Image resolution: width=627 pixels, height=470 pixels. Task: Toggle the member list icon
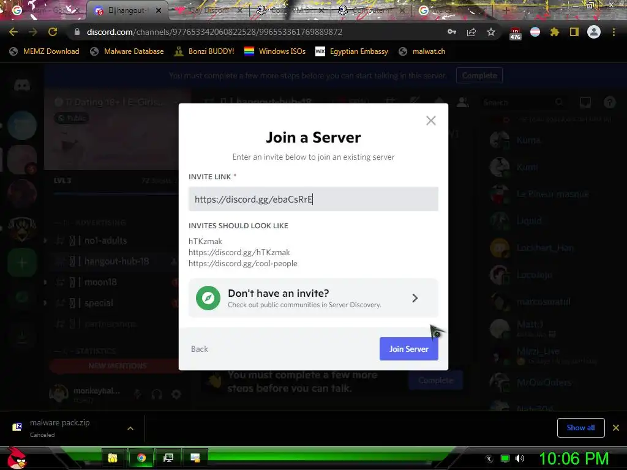point(463,102)
